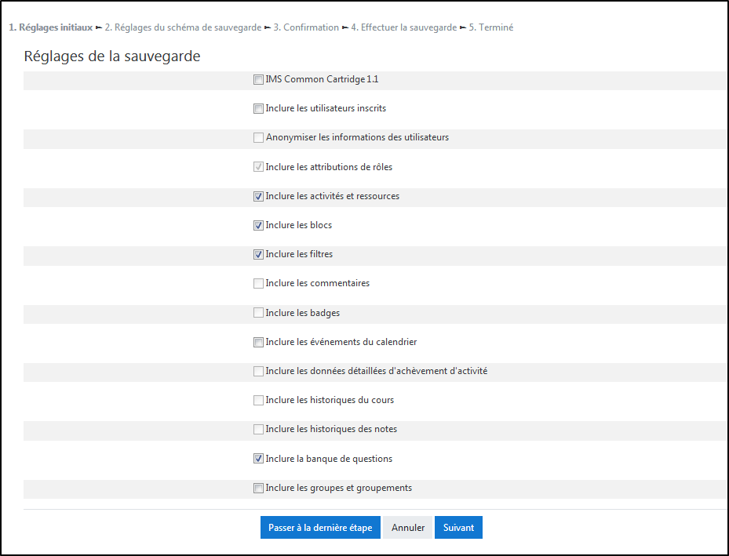This screenshot has height=556, width=729.
Task: Toggle Inclure les commentaires checkbox
Action: (258, 284)
